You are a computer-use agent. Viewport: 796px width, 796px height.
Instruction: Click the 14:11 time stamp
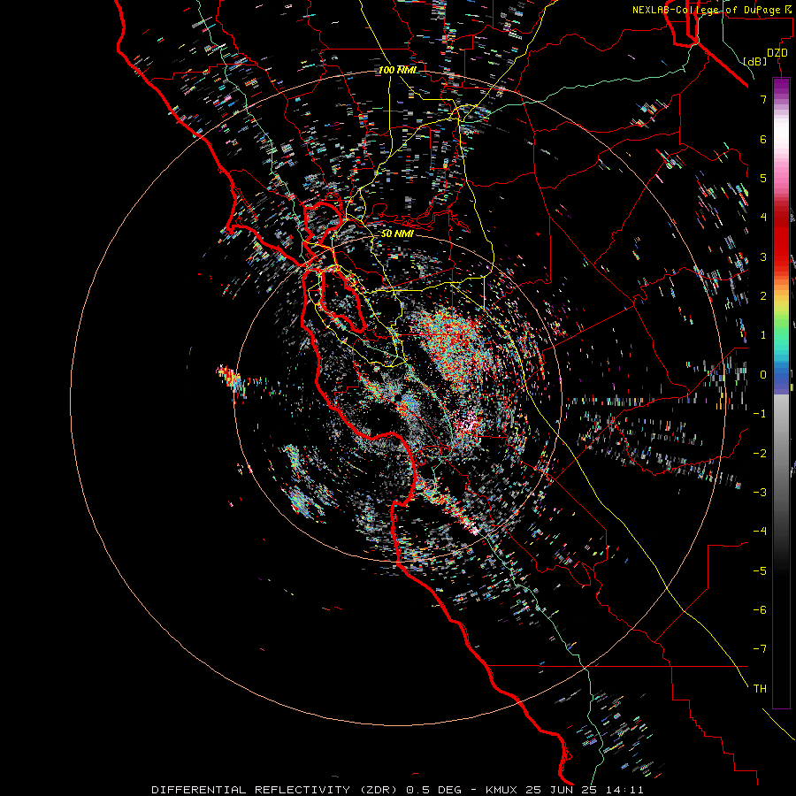[x=624, y=790]
